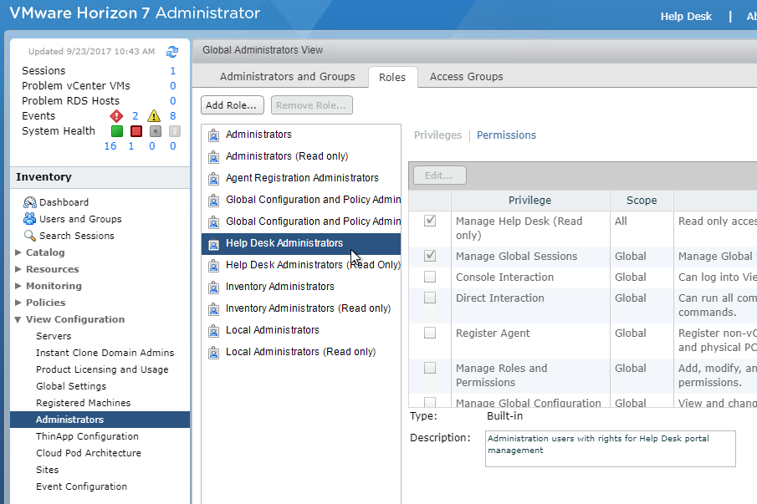Click the Inventory Administrators role icon
757x504 pixels.
[213, 288]
